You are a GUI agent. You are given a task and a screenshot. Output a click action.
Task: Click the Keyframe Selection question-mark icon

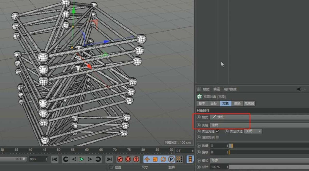(x=136, y=159)
